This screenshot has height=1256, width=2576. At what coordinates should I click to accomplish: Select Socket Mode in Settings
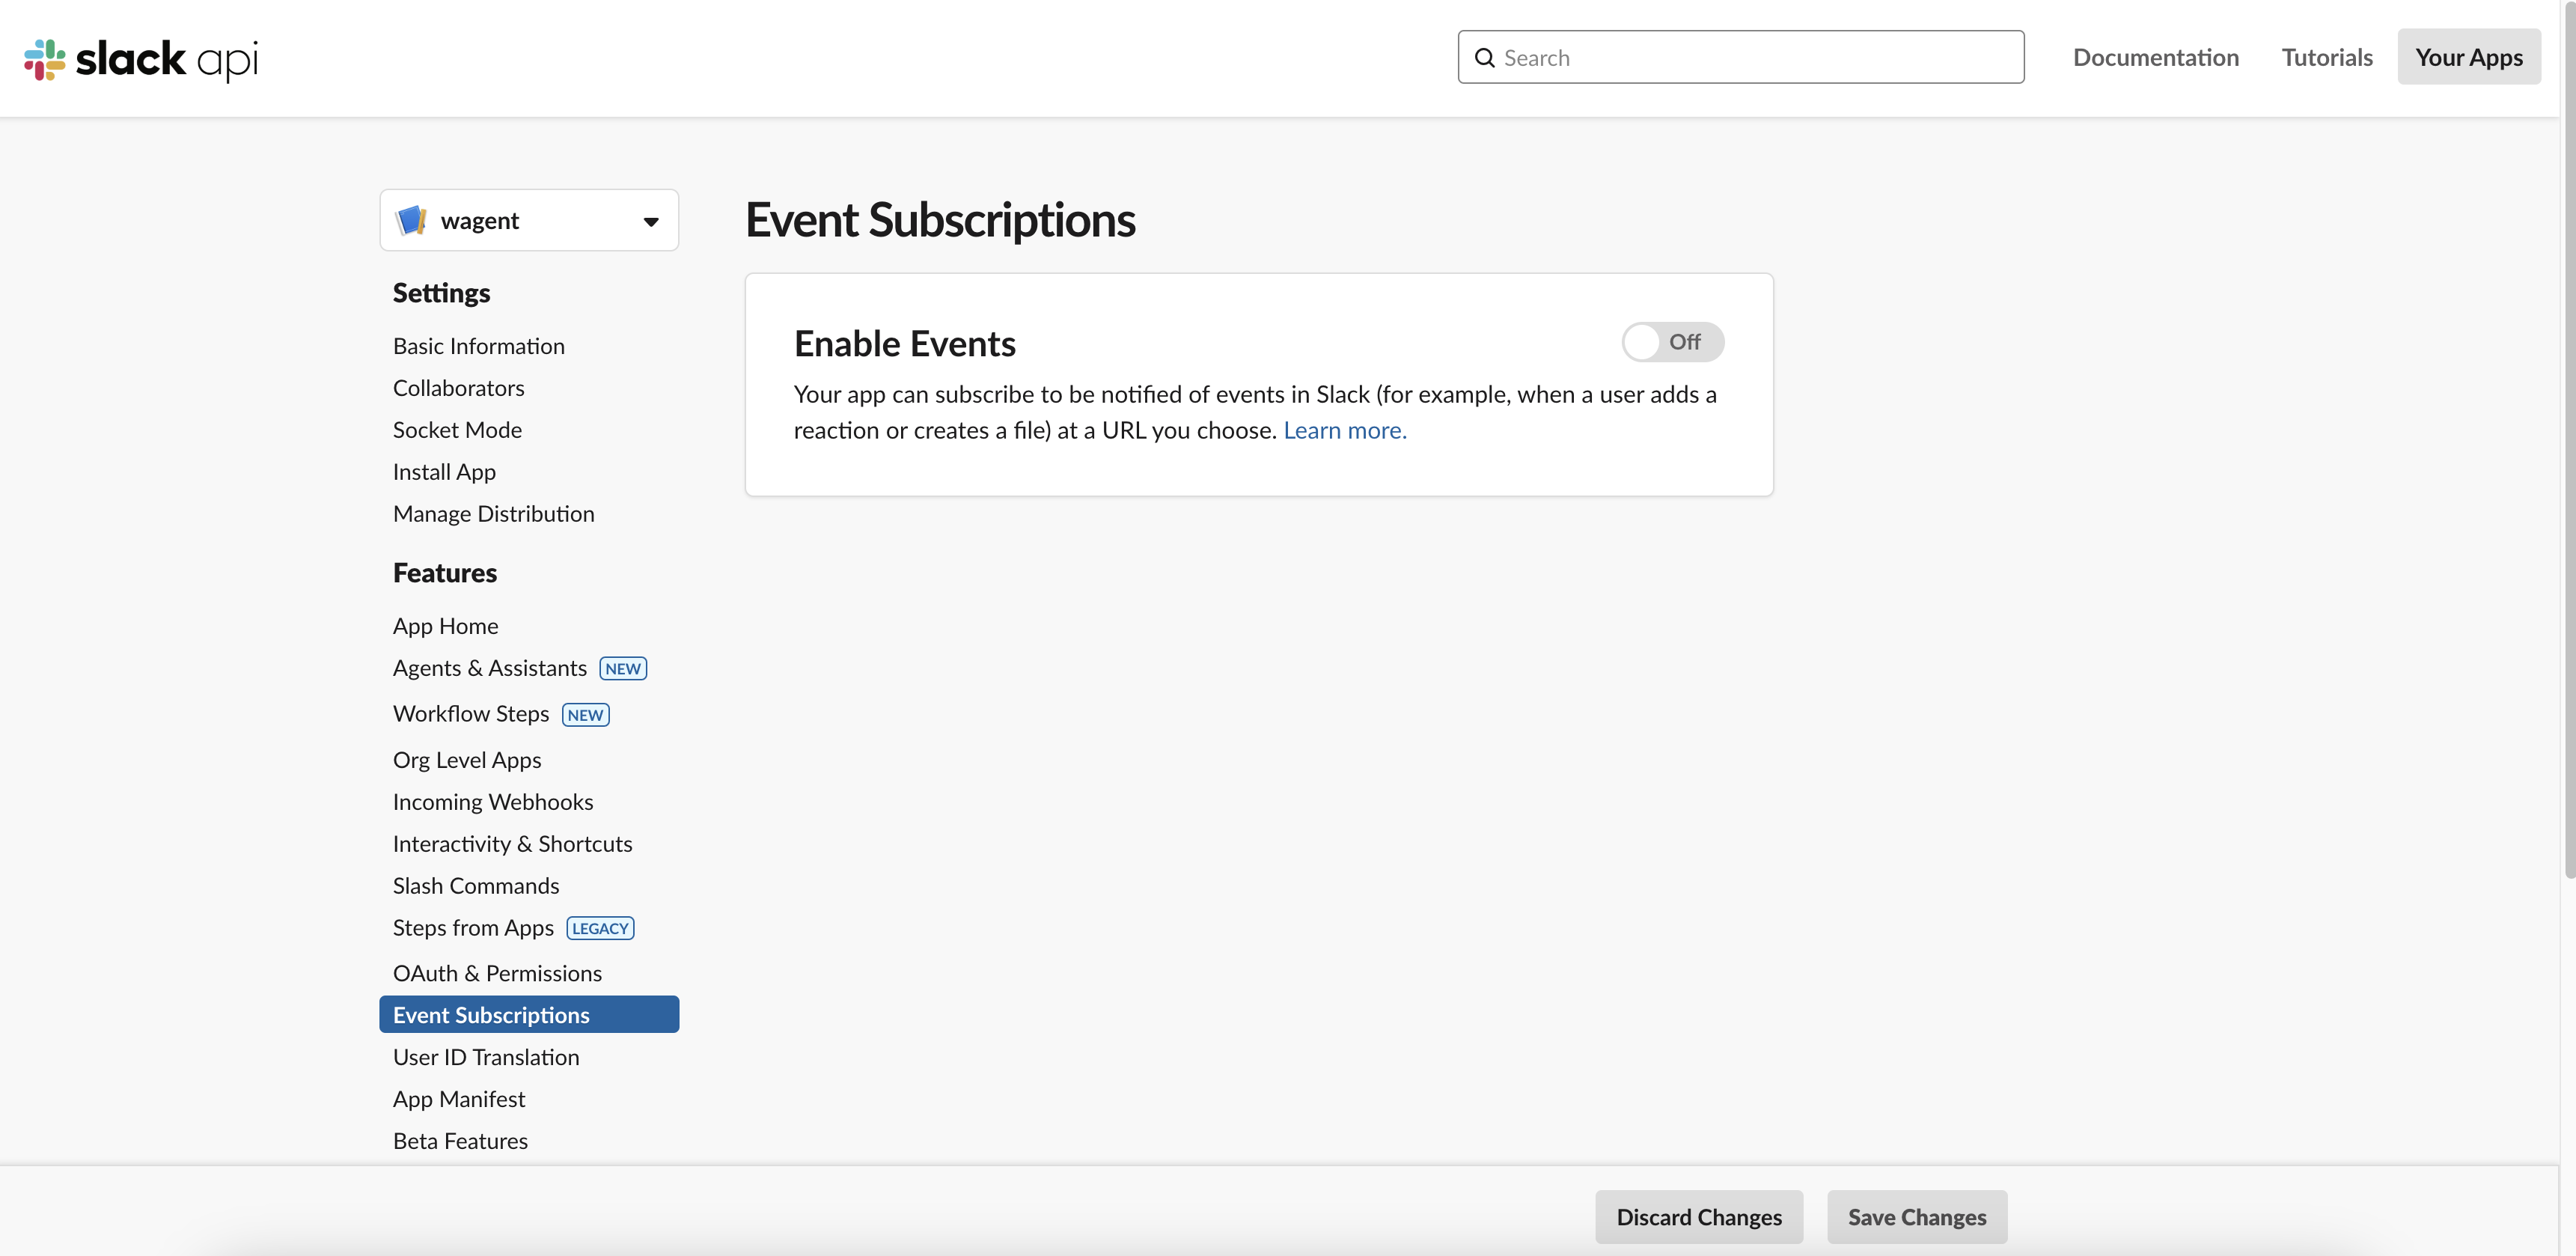(x=457, y=430)
